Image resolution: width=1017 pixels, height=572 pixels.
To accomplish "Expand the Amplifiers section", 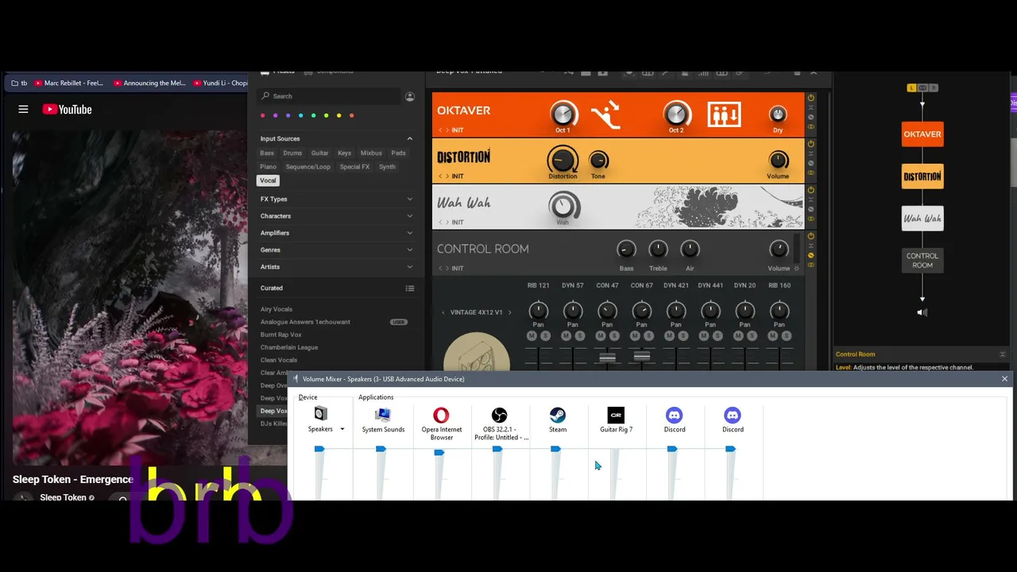I will [410, 233].
